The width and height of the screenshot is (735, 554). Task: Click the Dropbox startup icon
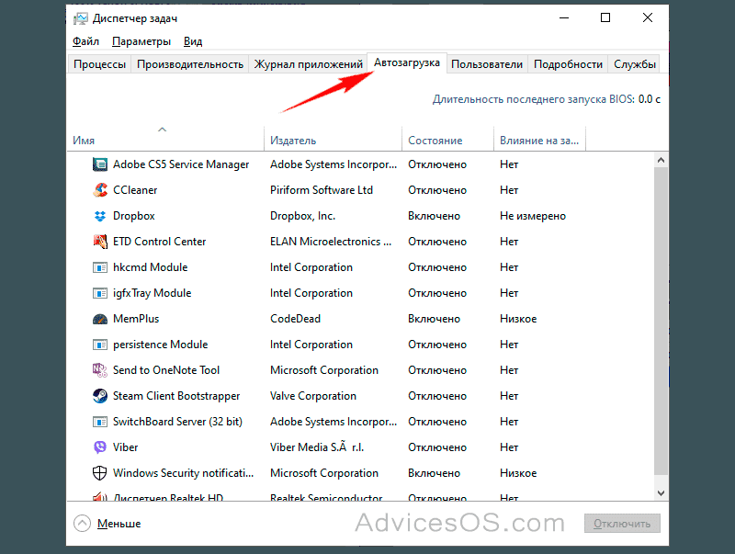(x=99, y=216)
